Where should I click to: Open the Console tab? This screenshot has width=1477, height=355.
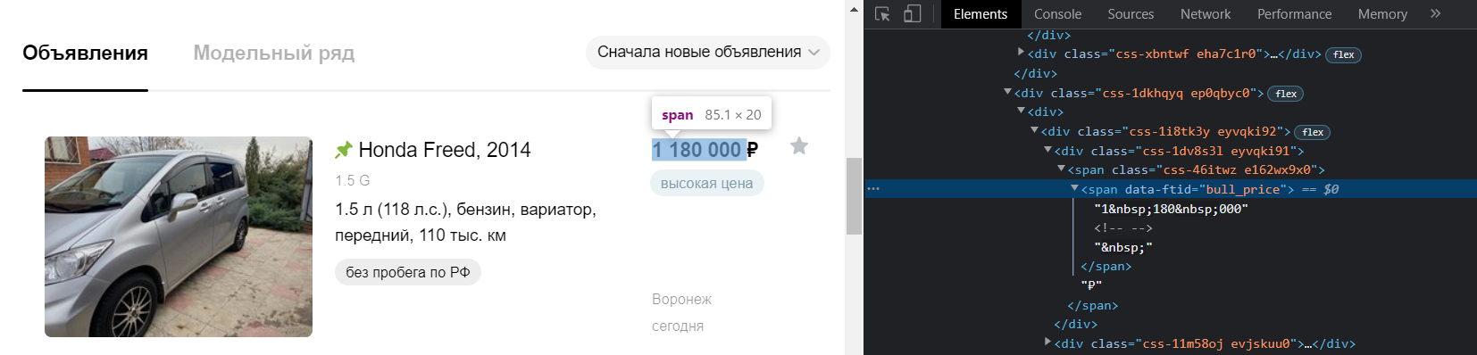tap(1057, 14)
